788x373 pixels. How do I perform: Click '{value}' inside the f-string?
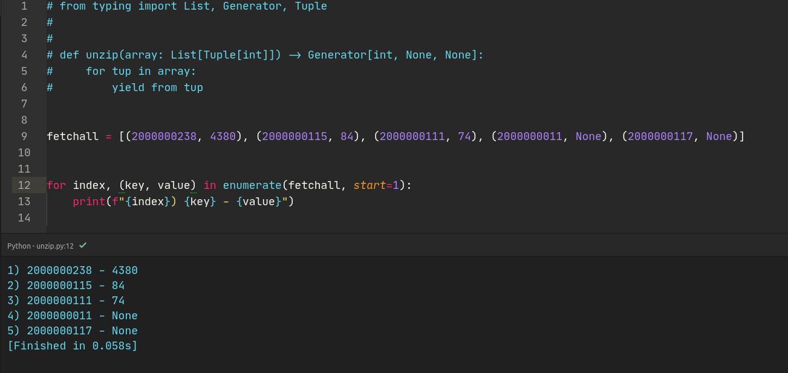coord(259,202)
